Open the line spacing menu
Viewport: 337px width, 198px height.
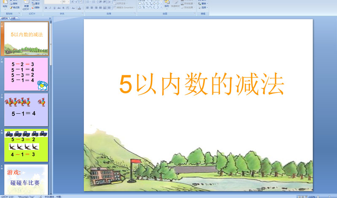[110, 2]
